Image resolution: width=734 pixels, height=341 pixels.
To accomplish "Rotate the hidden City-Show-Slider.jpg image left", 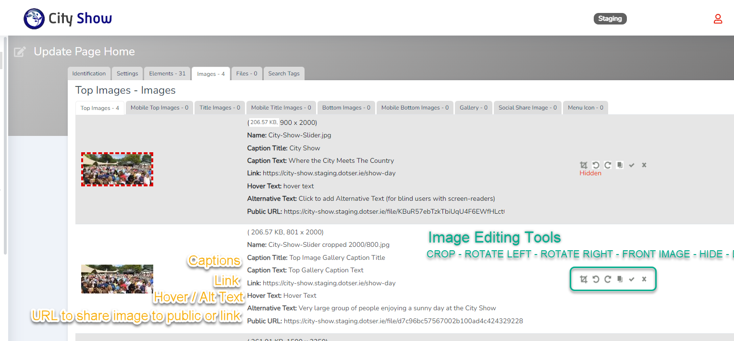I will coord(596,165).
